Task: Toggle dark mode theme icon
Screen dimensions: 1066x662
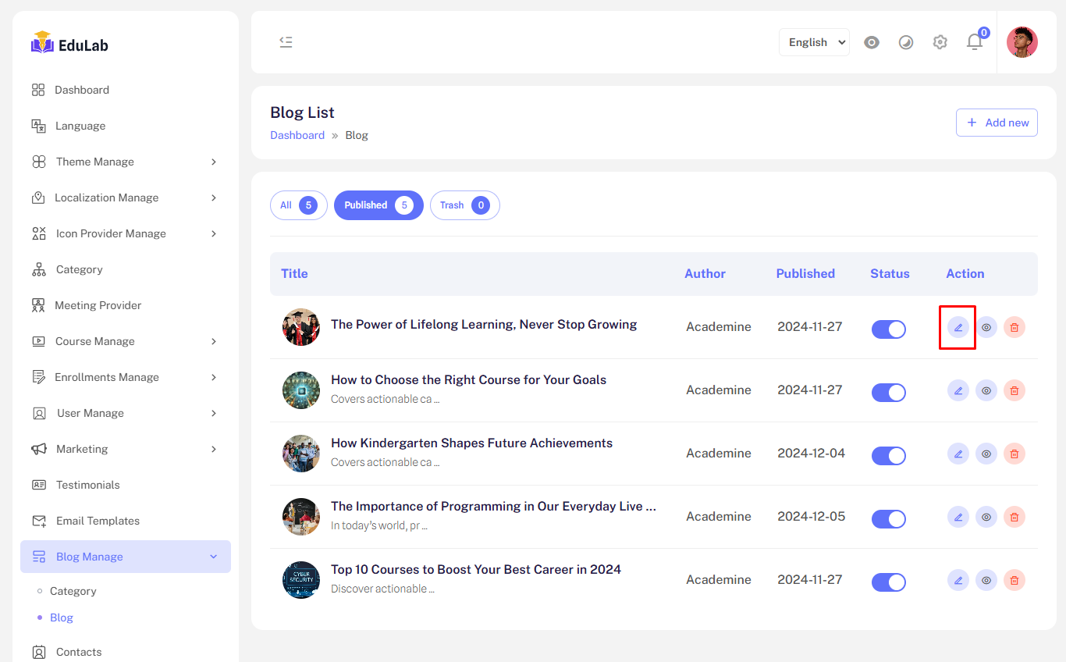Action: 905,42
